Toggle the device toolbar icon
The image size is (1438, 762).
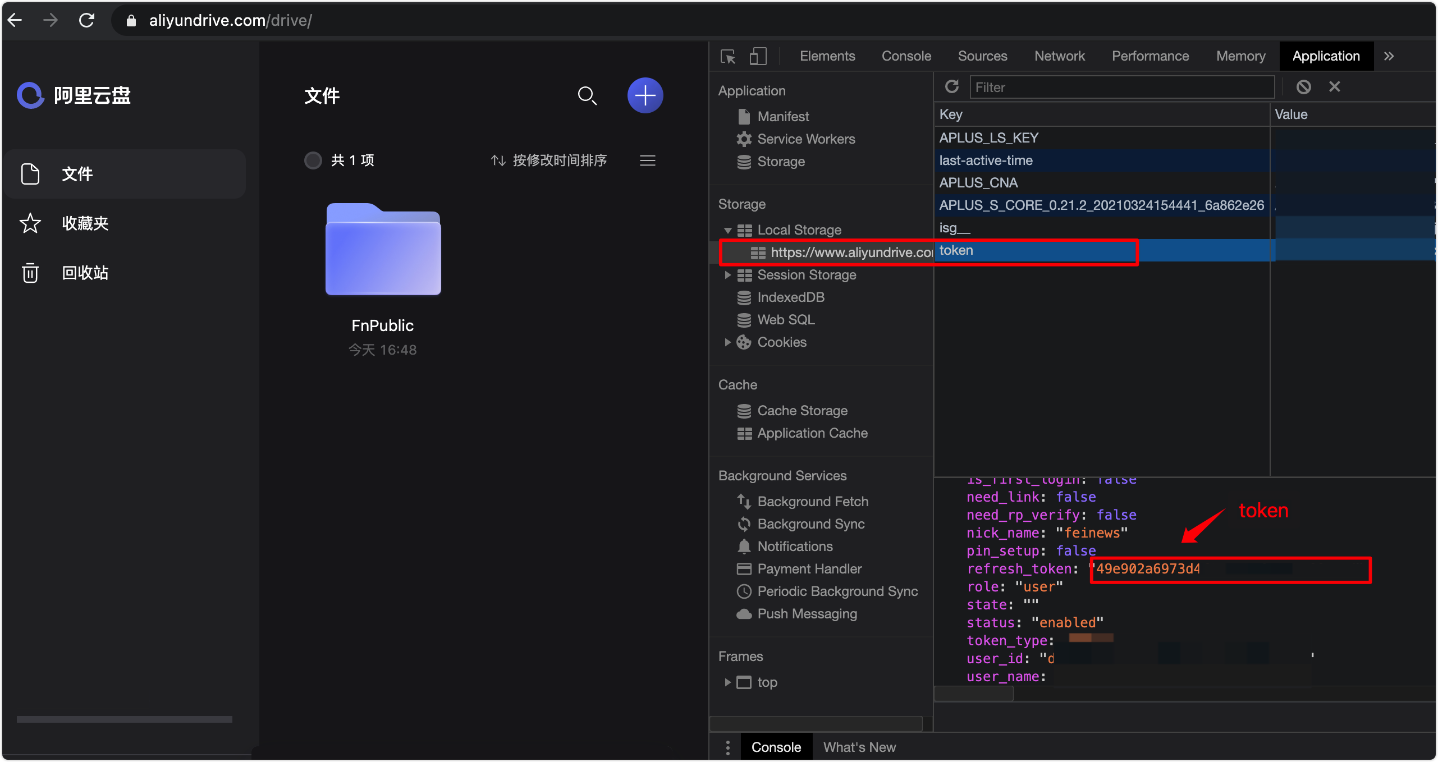click(758, 56)
